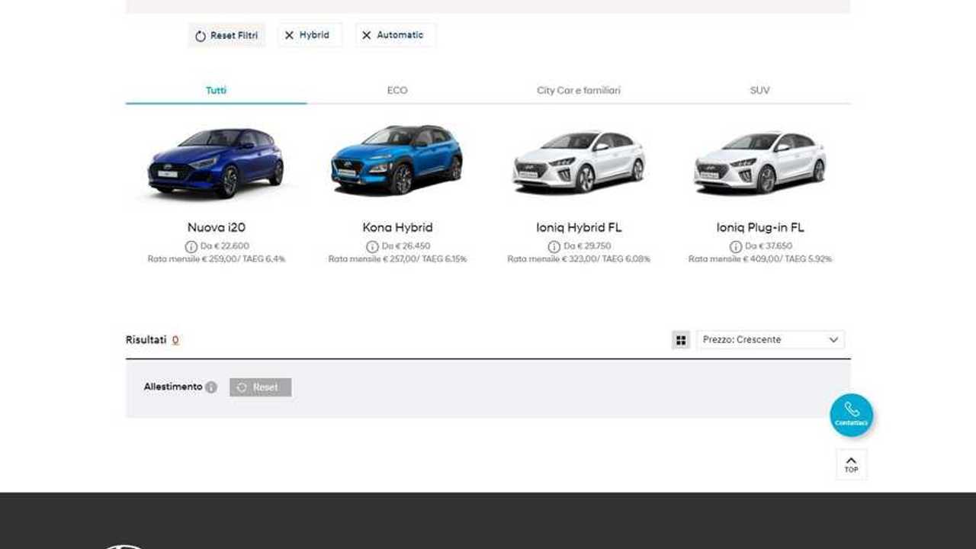Click the TOP back-to-top arrow
This screenshot has width=976, height=549.
coord(851,464)
